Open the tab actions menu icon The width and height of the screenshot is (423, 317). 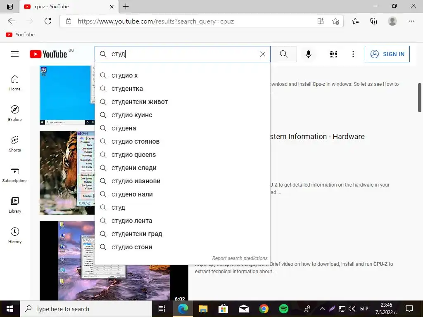click(x=10, y=7)
